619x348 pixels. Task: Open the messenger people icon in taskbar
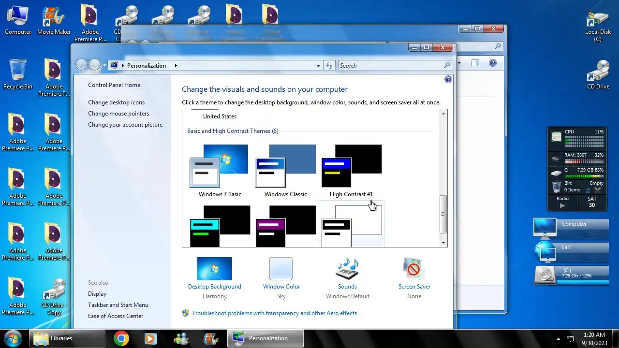pyautogui.click(x=181, y=338)
